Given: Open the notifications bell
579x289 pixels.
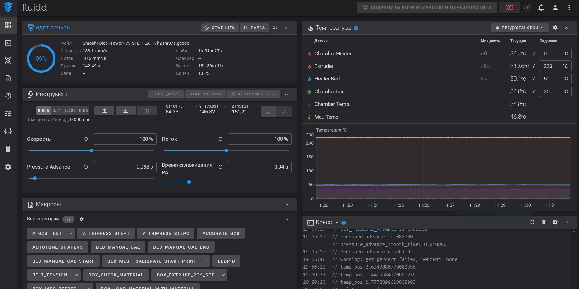Looking at the screenshot, I should click(541, 8).
